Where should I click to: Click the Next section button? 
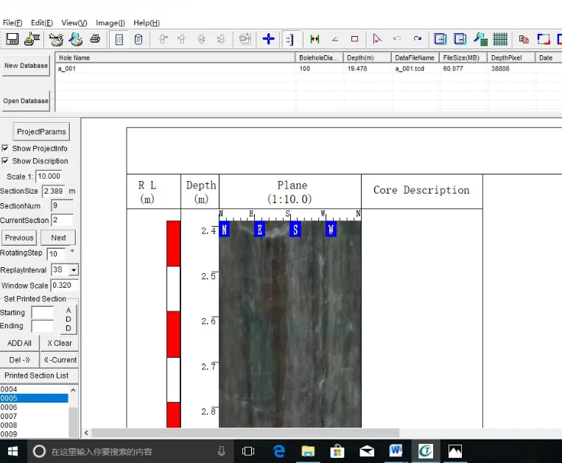(x=58, y=238)
